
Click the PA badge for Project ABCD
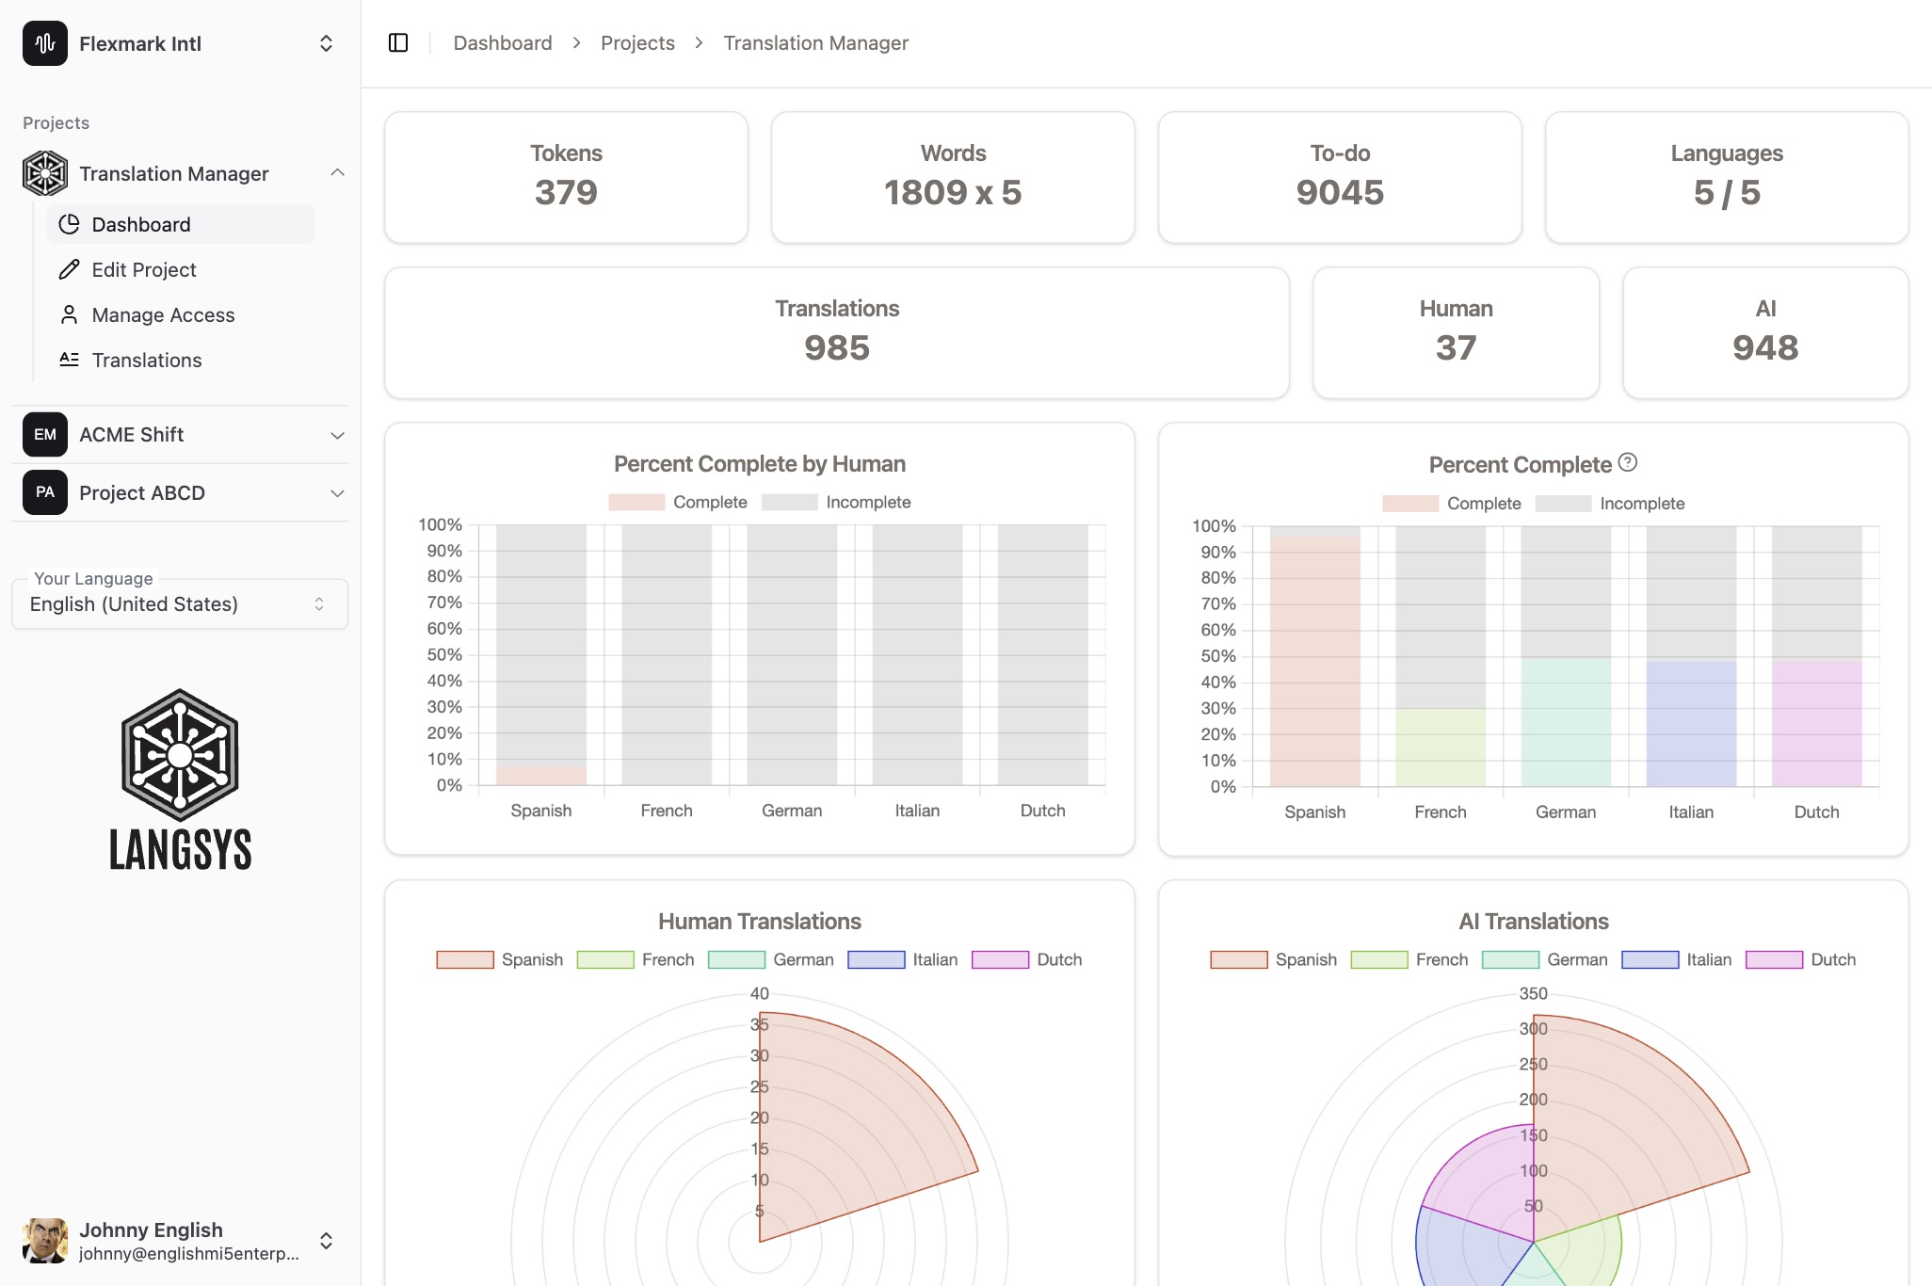(x=45, y=492)
